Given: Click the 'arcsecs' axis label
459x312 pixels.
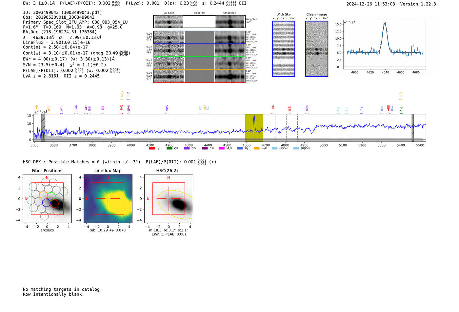Looking at the screenshot, I should [x=47, y=230].
